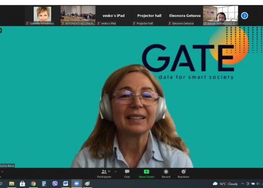Select the BEYOND4.0 SECONDA room thumbnail
The image size is (263, 188).
(78, 15)
